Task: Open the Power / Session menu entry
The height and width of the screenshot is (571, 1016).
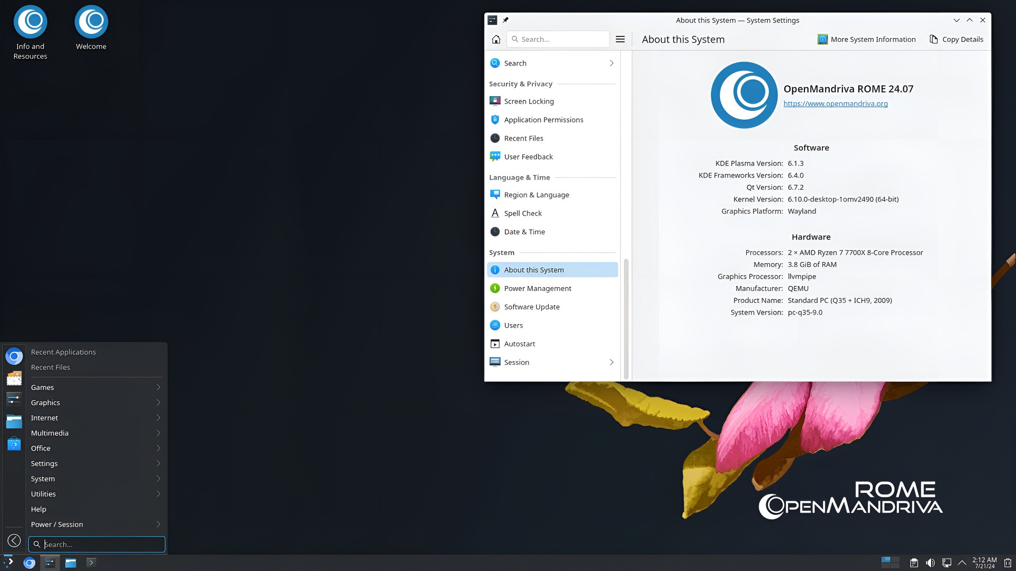Action: [57, 524]
